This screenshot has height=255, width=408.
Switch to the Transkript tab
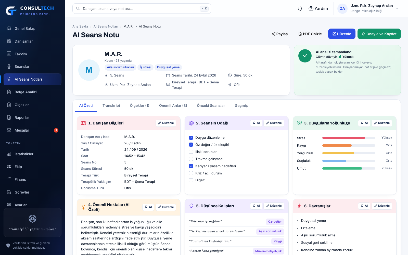click(x=111, y=106)
